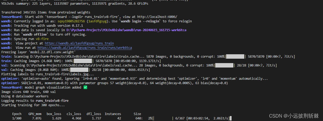Click 'Transferred 349/355 items from pretrained weights'
Image resolution: width=323 pixels, height=121 pixels.
46,12
